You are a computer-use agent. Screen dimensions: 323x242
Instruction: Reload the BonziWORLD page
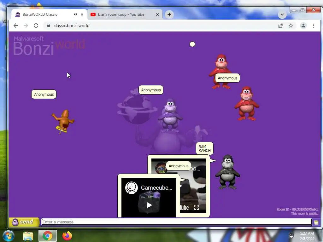pyautogui.click(x=36, y=26)
